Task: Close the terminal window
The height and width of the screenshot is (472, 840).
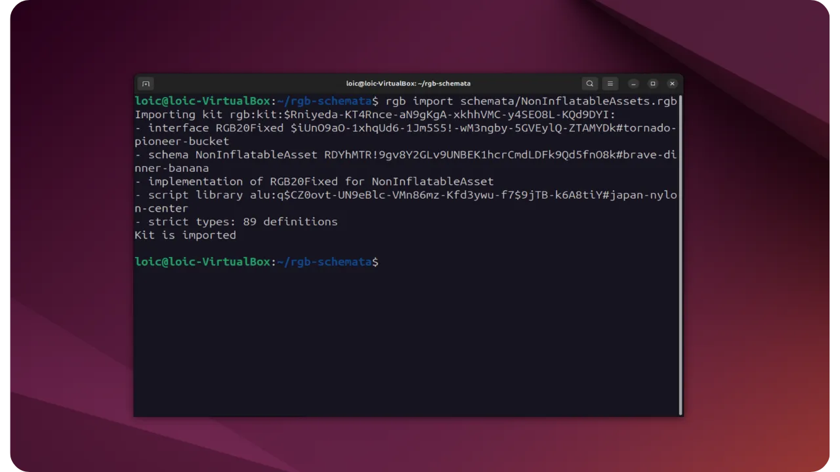Action: (672, 83)
